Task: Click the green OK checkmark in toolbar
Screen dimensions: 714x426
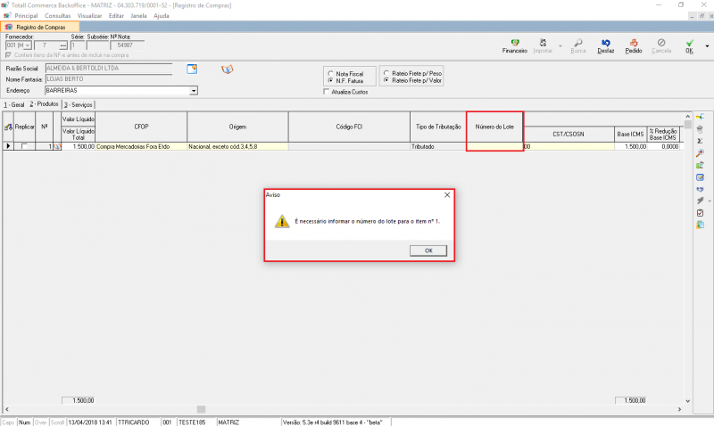Action: pos(689,43)
